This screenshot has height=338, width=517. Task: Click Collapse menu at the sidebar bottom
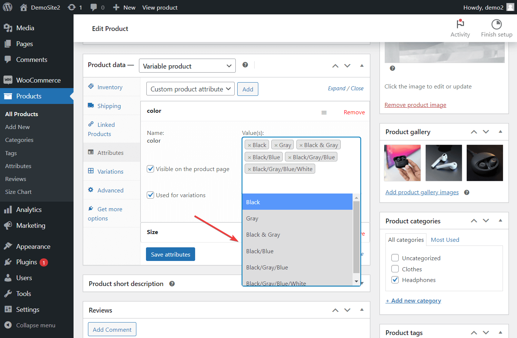click(37, 325)
